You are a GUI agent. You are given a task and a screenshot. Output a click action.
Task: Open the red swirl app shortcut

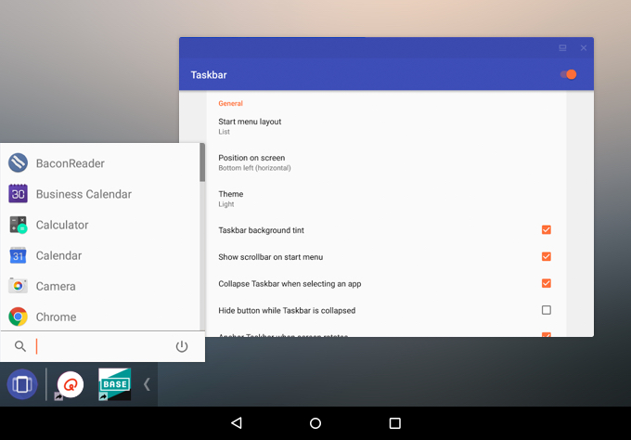[x=70, y=384]
